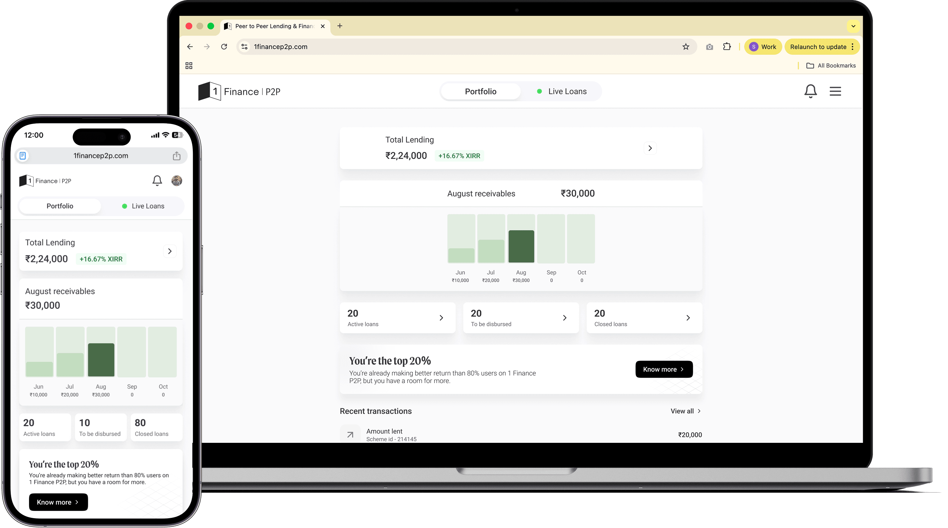
Task: Open Active loans card chevron on laptop
Action: (x=441, y=318)
